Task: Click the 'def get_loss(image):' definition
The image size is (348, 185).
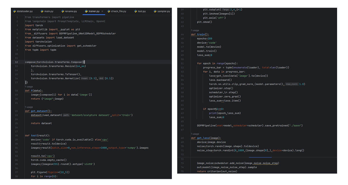Action: pyautogui.click(x=206, y=138)
